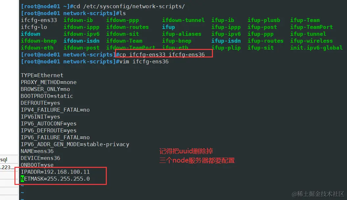Viewport: 347px width, 200px height.
Task: Click the cp ifcfg-ens33 ifcfg-ens36 command
Action: (162, 55)
